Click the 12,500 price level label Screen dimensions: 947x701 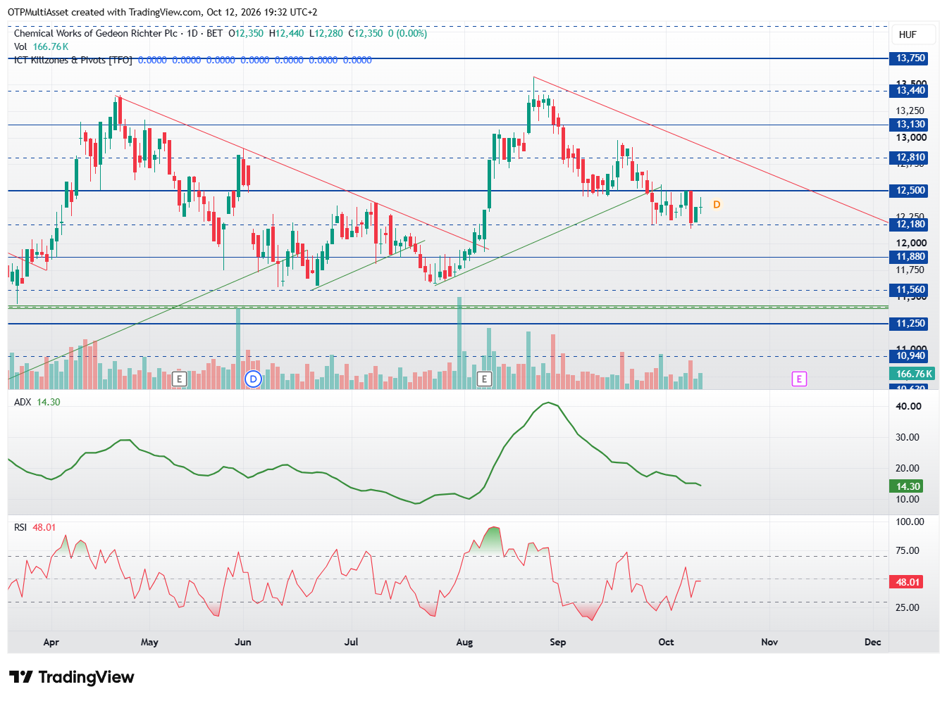point(910,191)
